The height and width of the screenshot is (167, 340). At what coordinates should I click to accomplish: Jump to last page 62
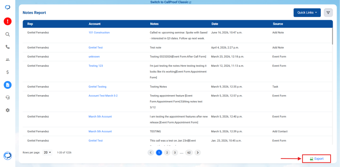[189, 153]
